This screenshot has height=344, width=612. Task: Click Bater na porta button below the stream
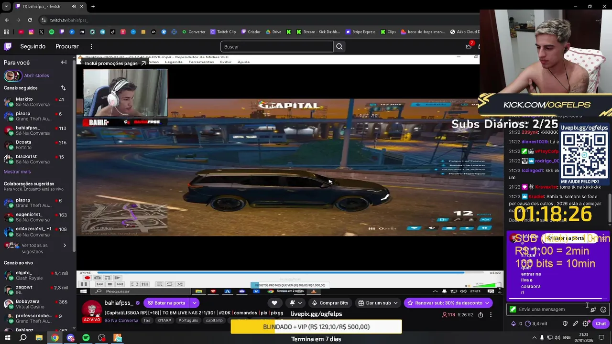[166, 303]
